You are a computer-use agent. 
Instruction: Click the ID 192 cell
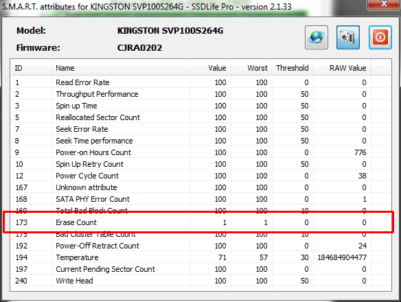pyautogui.click(x=21, y=246)
